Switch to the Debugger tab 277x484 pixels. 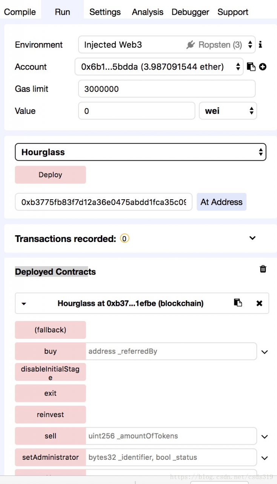click(x=190, y=12)
